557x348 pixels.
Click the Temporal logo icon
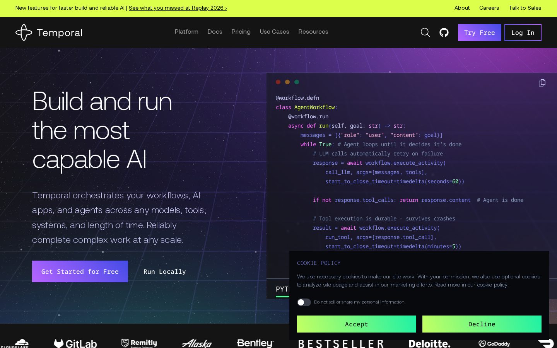(x=24, y=32)
